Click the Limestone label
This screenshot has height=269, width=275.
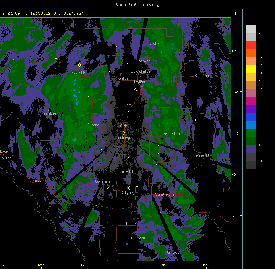[49, 114]
